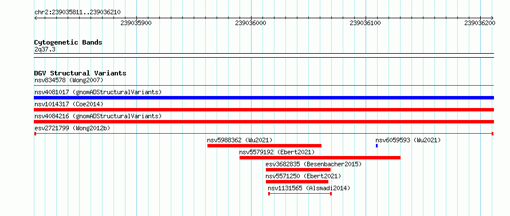
Task: Click the thin esv2721799 variant line
Action: (264, 134)
